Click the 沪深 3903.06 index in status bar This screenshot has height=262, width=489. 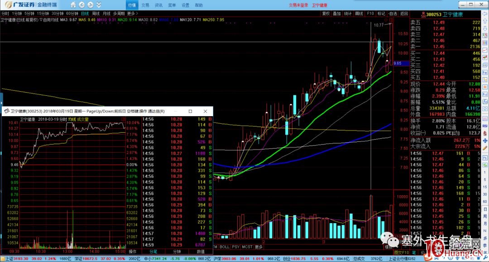(225, 259)
